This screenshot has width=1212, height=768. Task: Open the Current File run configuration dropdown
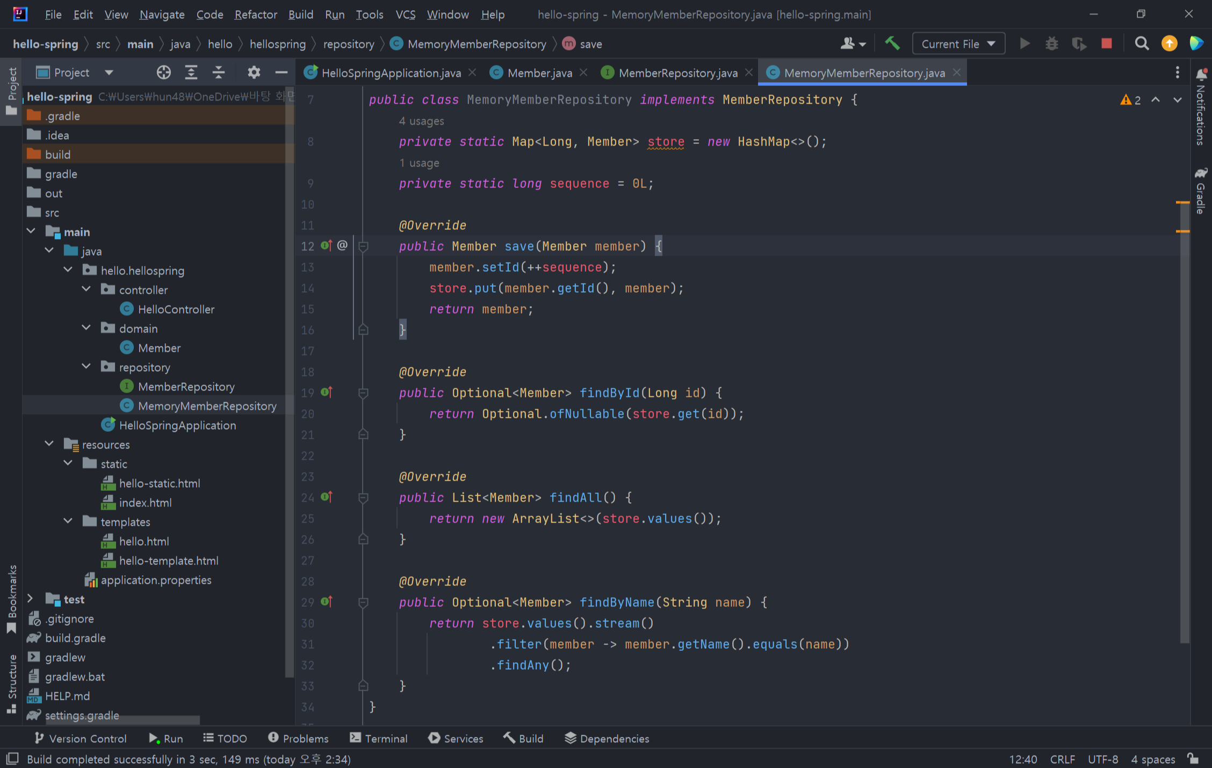tap(958, 44)
